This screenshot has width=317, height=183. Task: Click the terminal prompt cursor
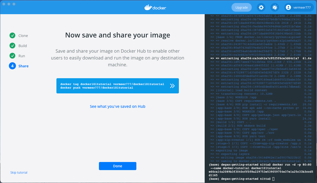pyautogui.click(x=273, y=179)
